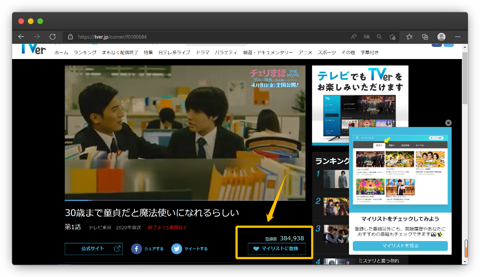The height and width of the screenshot is (277, 480).
Task: Click the heart icon in マイリストに登録
Action: [256, 249]
